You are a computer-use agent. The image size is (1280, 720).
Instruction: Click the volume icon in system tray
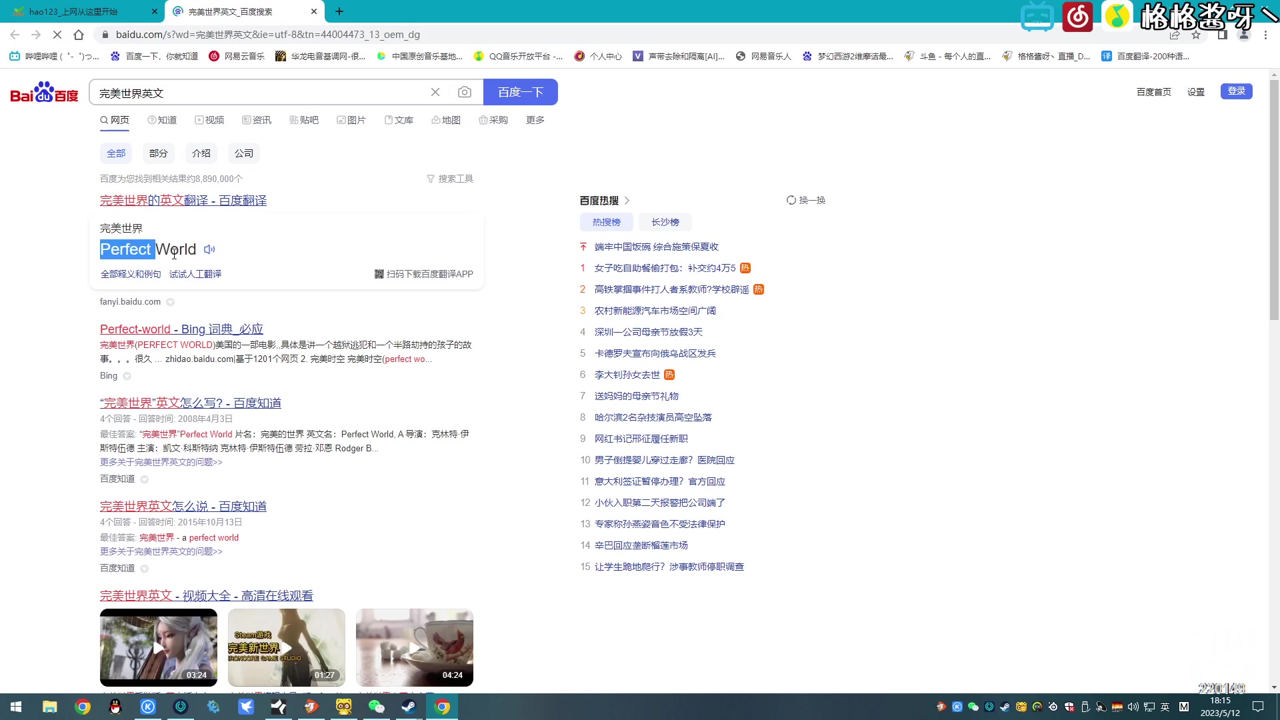point(1133,707)
